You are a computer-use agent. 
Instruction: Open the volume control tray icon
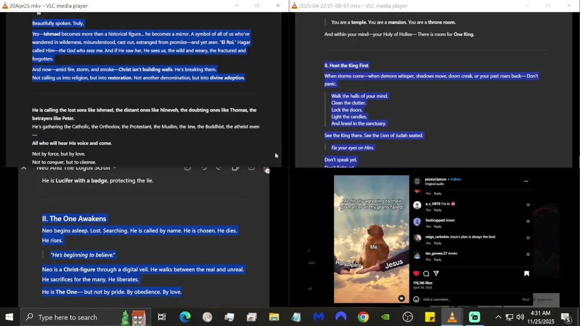(520, 317)
